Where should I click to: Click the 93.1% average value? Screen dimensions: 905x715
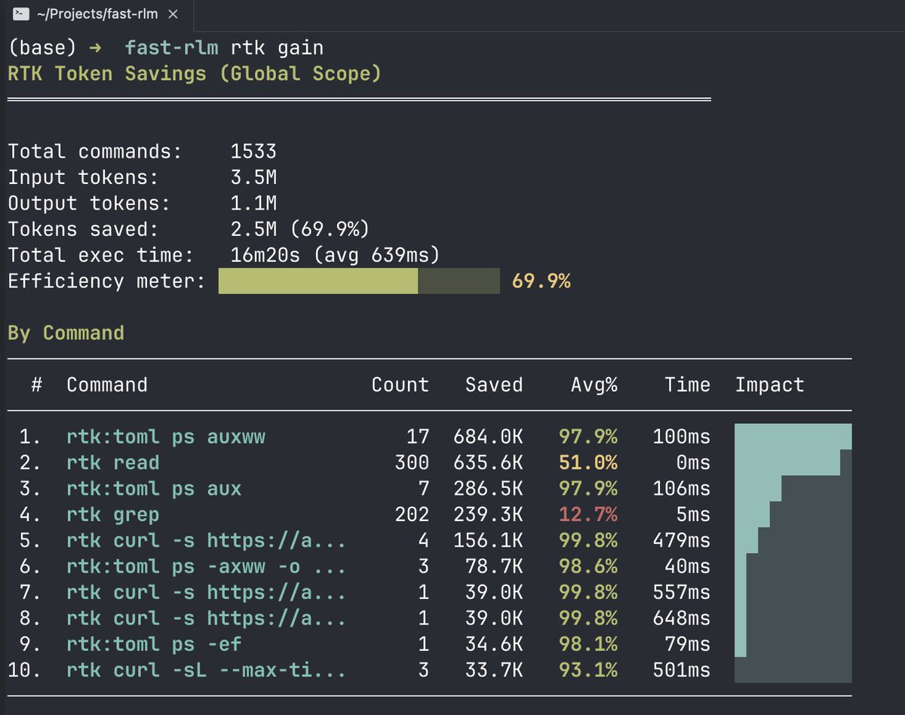click(x=588, y=670)
